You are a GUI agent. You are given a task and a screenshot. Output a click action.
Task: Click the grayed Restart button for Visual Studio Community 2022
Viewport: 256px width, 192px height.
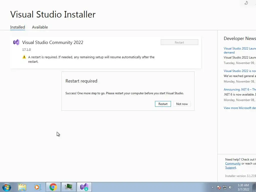pos(179,42)
